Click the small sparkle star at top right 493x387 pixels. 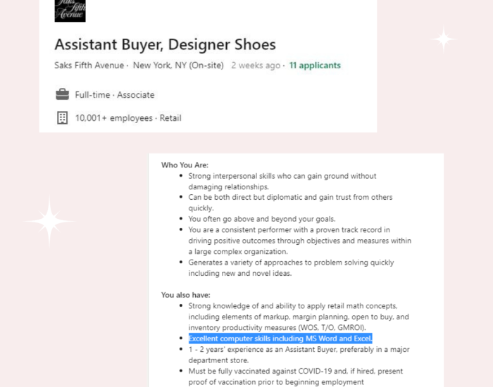[x=444, y=39]
